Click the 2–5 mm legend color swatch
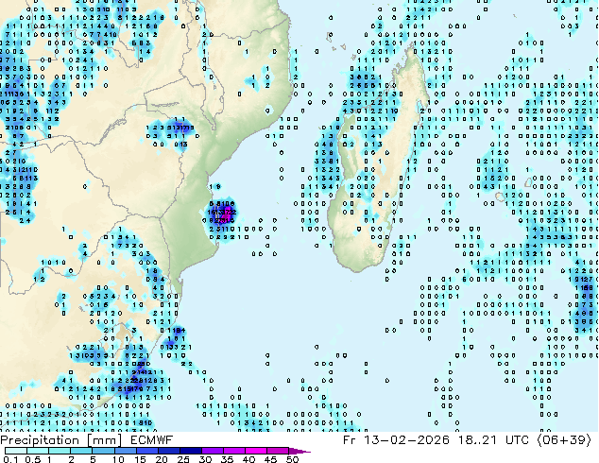This screenshot has height=463, width=599. 81,451
